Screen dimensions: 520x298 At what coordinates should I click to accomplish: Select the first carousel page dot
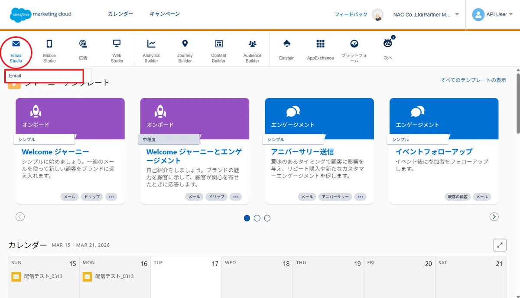pyautogui.click(x=247, y=218)
